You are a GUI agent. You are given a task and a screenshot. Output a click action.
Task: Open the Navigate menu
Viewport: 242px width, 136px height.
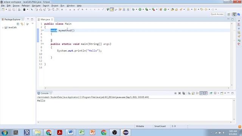point(36,6)
